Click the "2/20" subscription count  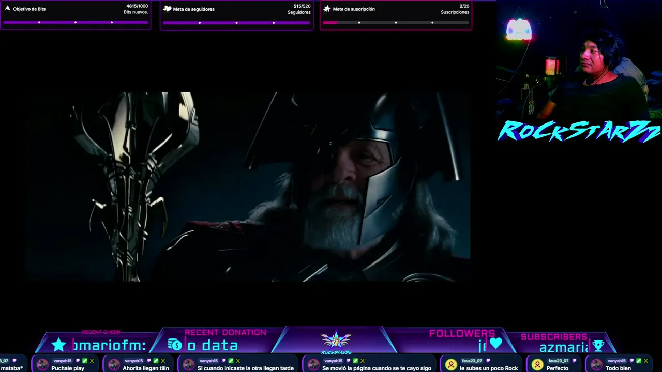(464, 6)
